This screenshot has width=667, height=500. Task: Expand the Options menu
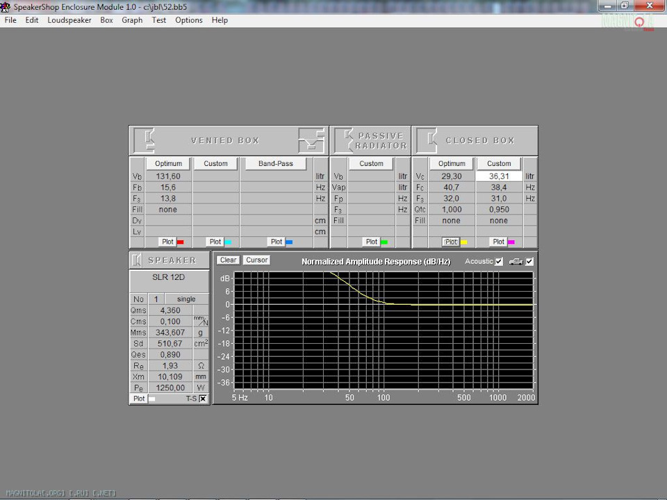[188, 20]
